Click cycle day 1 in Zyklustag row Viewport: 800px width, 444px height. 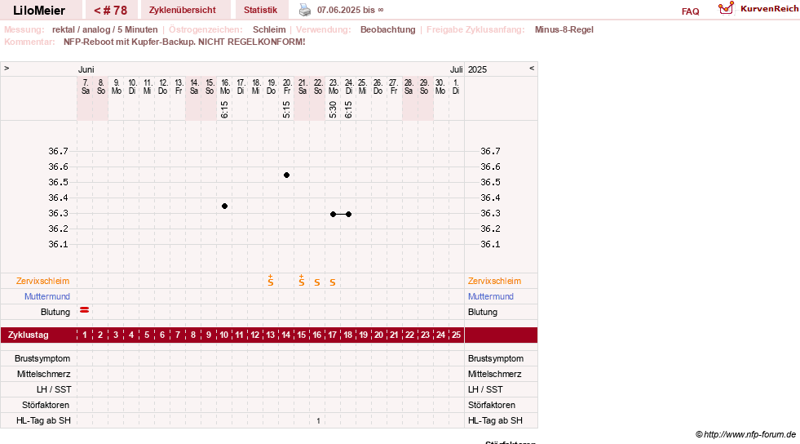point(85,335)
